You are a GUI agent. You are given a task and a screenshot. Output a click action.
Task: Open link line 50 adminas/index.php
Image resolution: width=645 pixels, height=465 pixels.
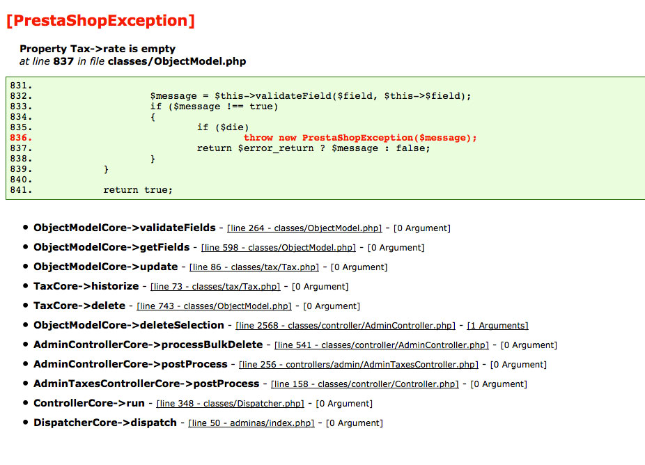point(251,423)
